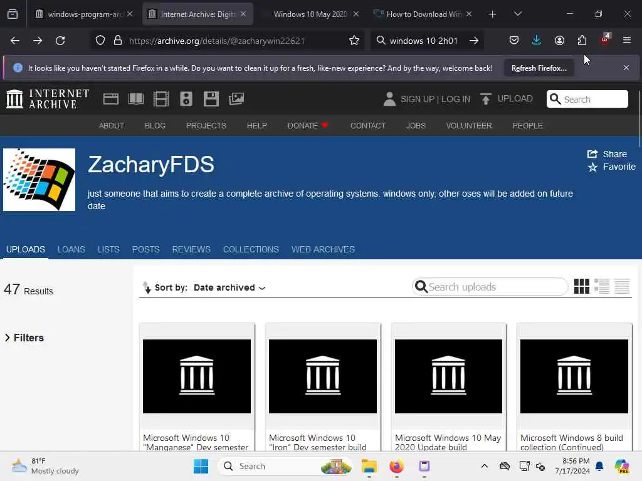Open the Blog link
The image size is (642, 481).
tap(155, 125)
